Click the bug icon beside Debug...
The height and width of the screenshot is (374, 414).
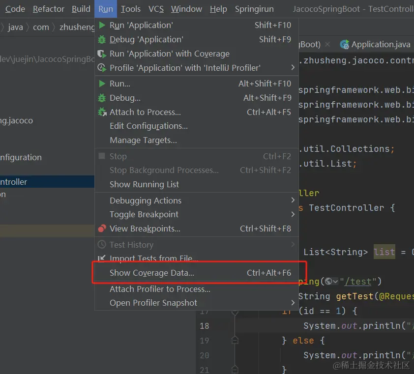[102, 98]
